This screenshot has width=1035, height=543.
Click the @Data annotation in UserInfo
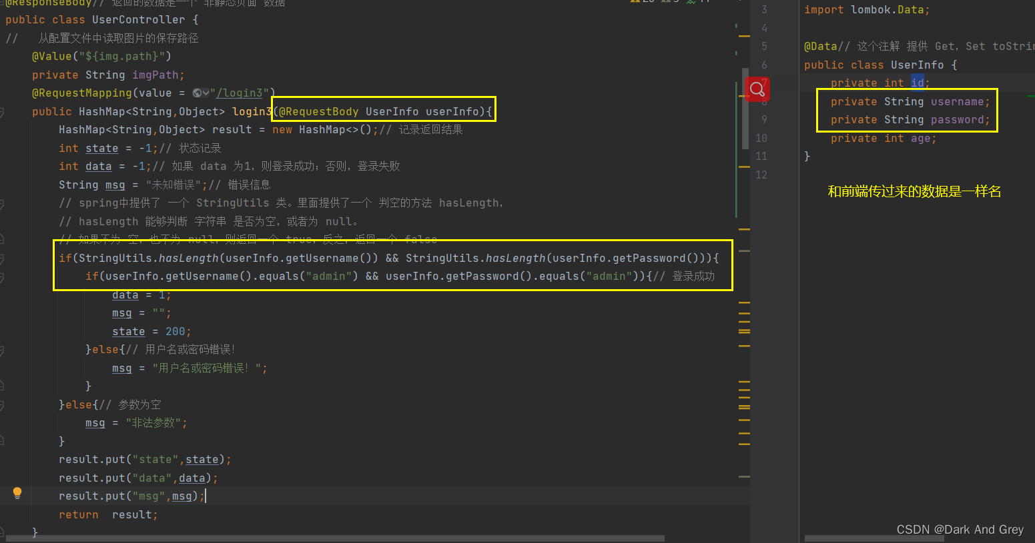pos(820,47)
